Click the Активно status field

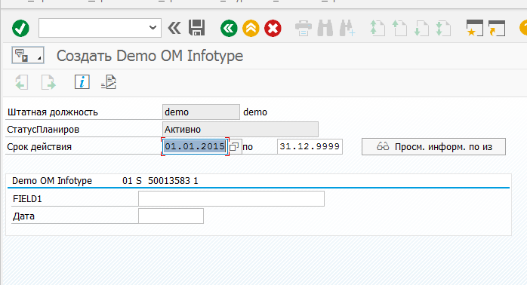tap(240, 130)
